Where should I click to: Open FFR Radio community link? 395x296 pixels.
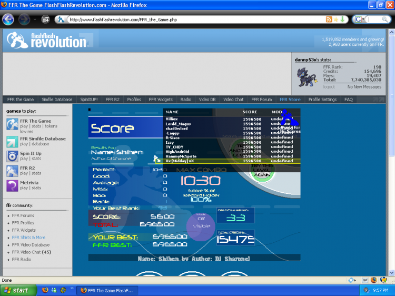[22, 259]
